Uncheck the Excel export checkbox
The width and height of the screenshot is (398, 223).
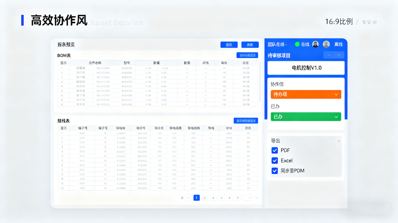click(x=275, y=161)
